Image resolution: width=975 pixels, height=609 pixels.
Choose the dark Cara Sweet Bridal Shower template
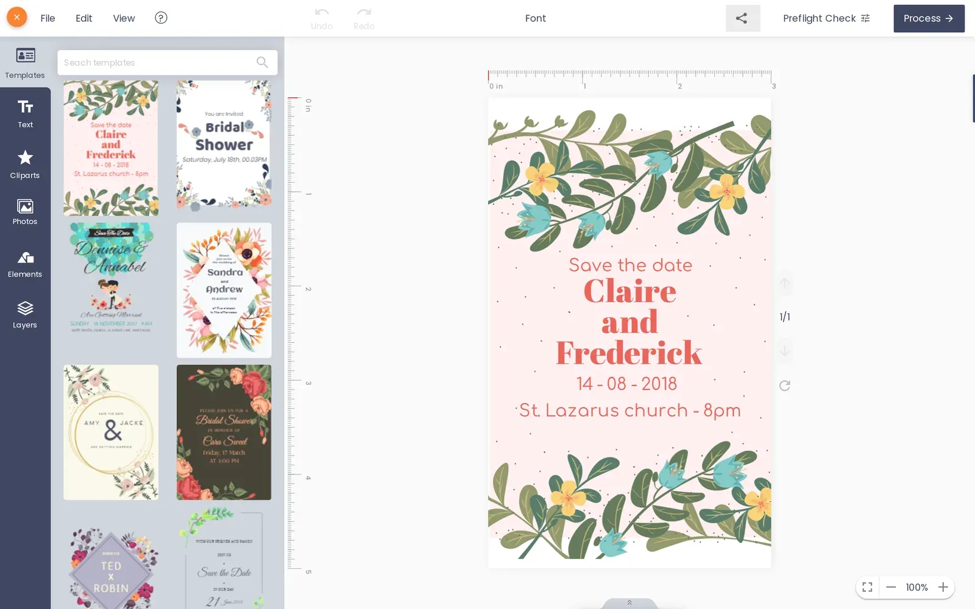coord(224,432)
